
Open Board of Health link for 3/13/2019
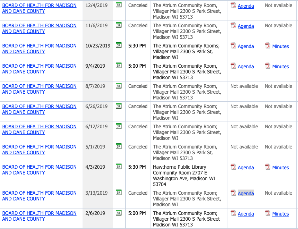[39, 196]
